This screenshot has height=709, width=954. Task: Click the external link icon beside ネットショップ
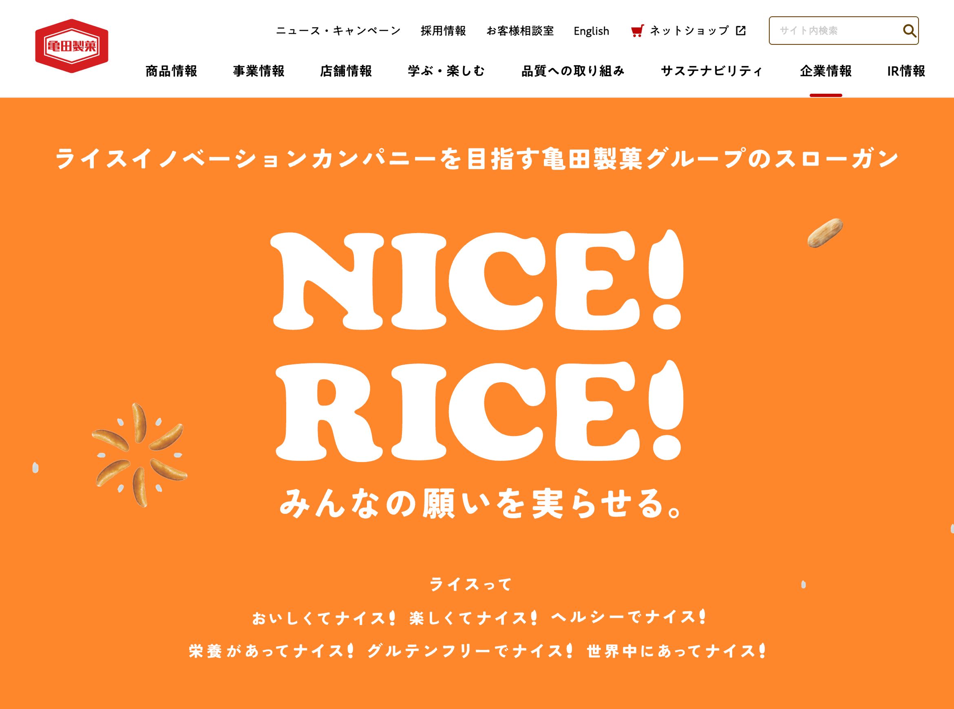(x=741, y=31)
